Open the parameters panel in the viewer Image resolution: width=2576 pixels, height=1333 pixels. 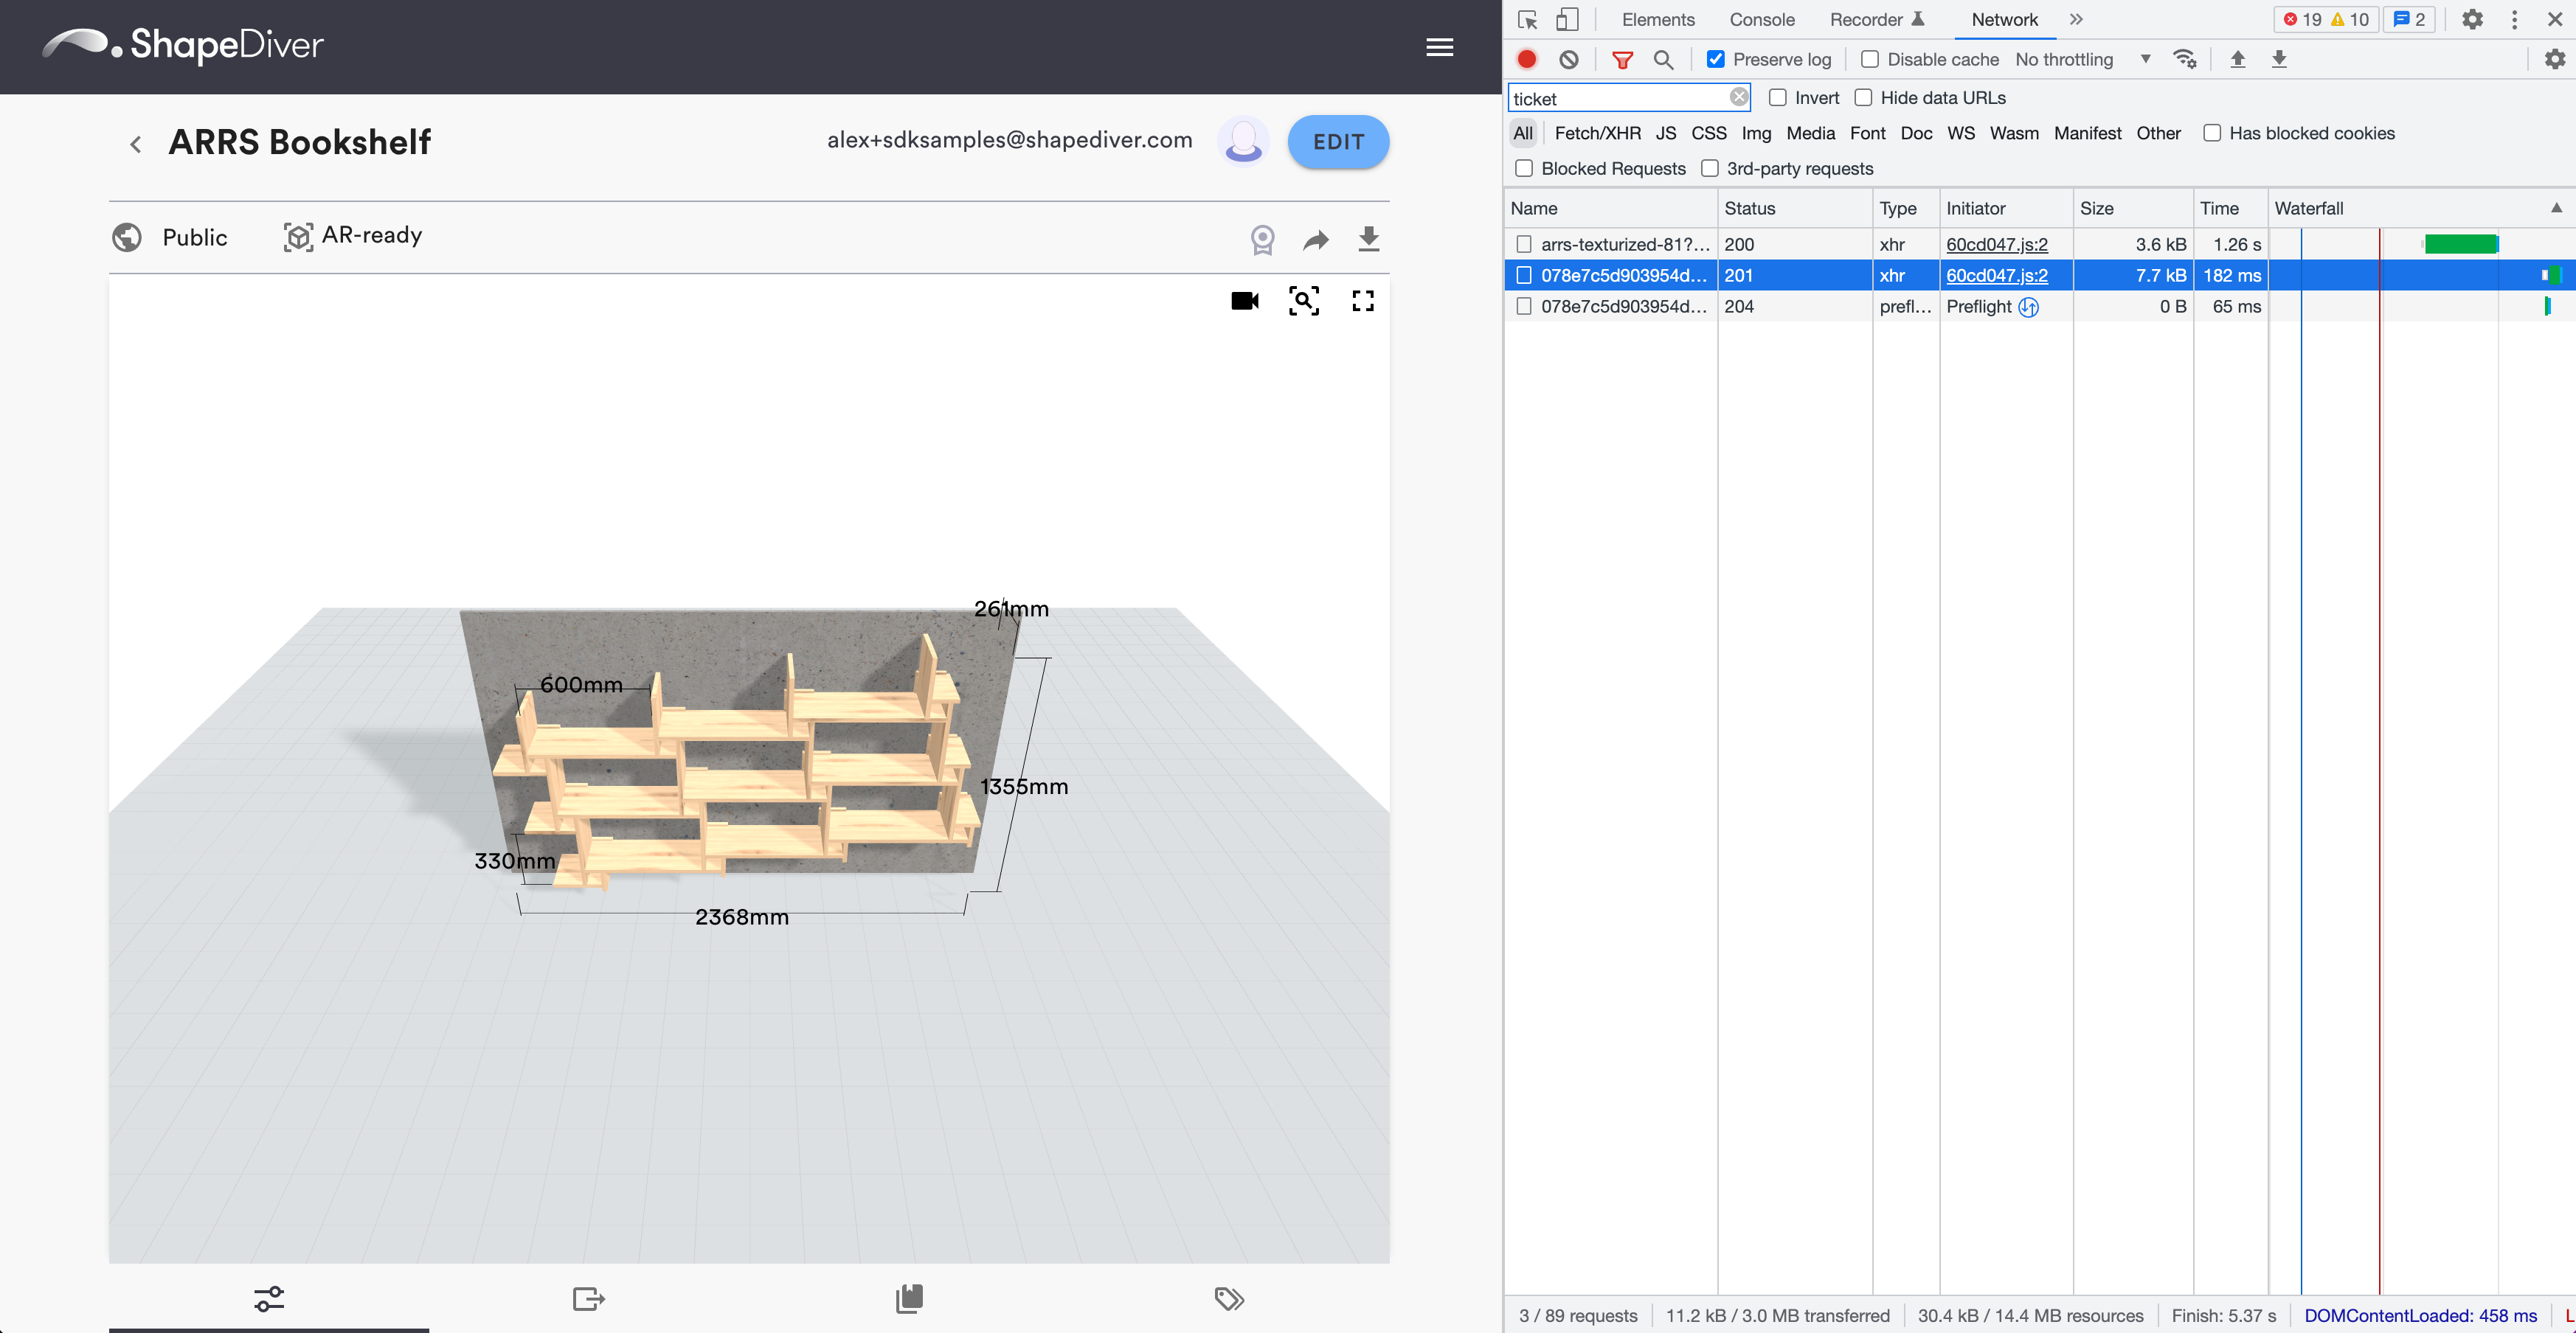pos(267,1298)
